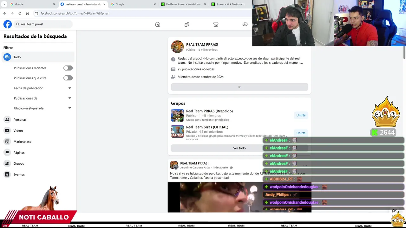
Task: Open the Friends icon in top navigation
Action: coord(187,24)
